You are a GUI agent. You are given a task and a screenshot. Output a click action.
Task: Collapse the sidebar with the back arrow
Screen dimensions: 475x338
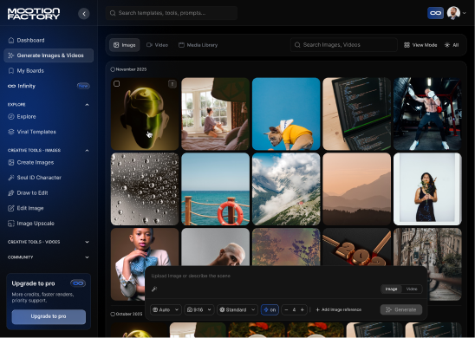(84, 14)
